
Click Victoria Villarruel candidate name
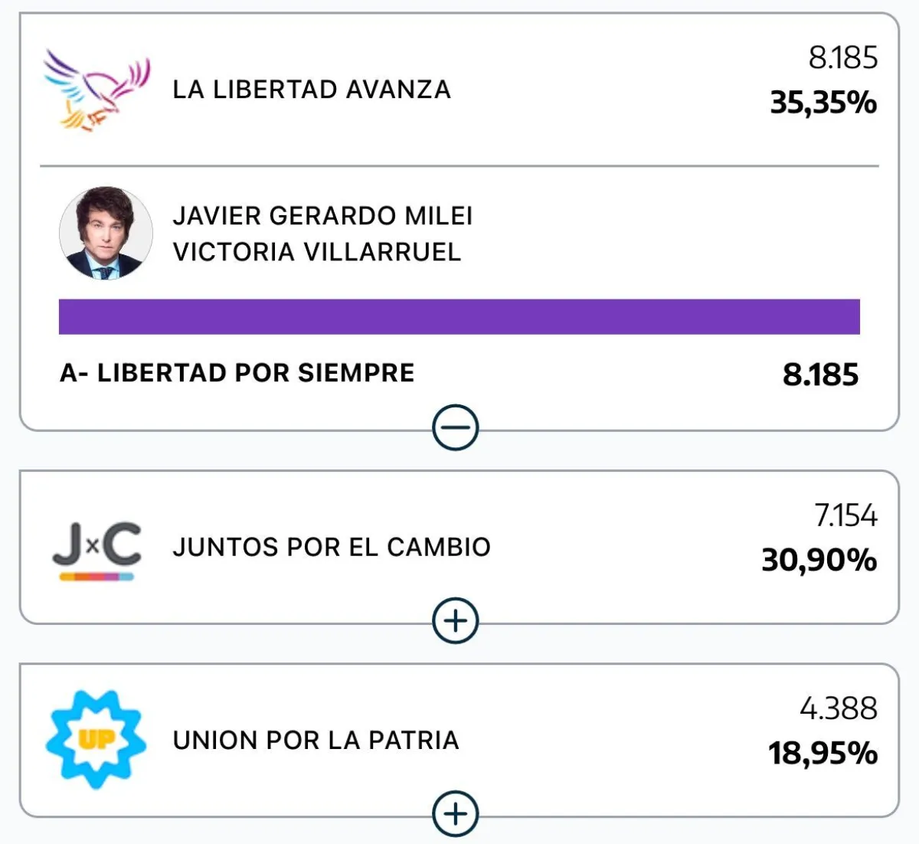tap(317, 252)
